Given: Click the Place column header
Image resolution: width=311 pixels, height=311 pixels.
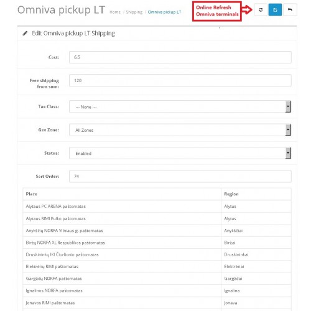Looking at the screenshot, I should 32,194.
